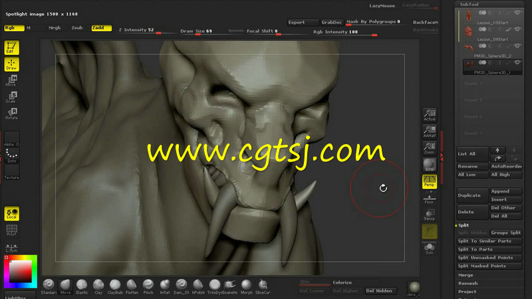Select the ClayBuildup brush

coord(115,287)
